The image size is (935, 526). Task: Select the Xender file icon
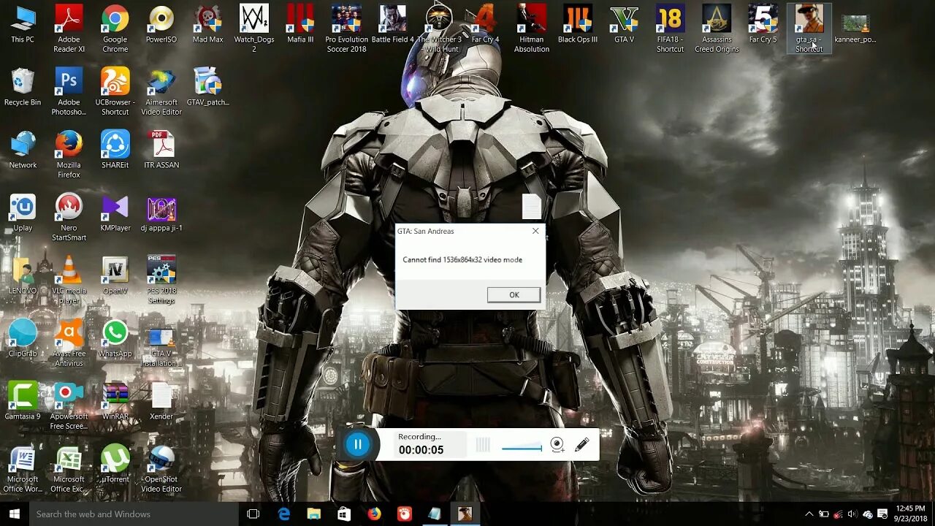tap(161, 401)
